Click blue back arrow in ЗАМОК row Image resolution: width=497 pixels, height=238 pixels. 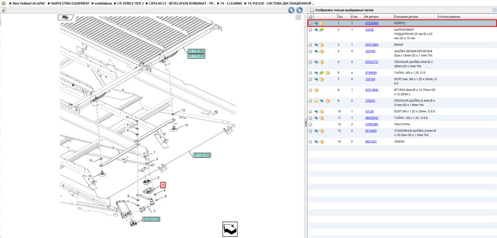point(316,142)
